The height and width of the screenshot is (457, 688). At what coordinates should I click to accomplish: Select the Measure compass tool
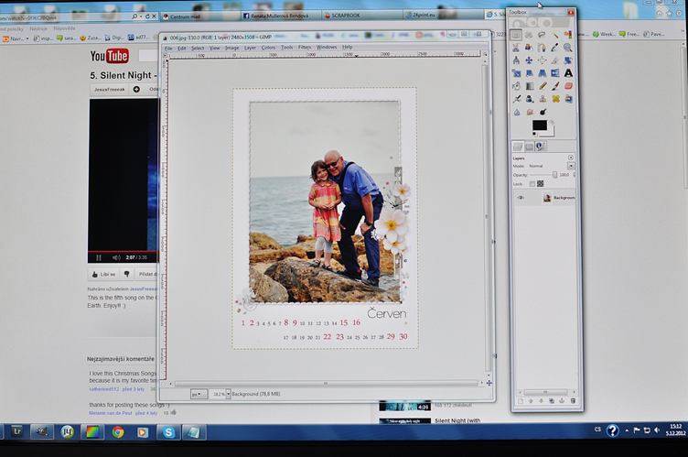pyautogui.click(x=516, y=60)
